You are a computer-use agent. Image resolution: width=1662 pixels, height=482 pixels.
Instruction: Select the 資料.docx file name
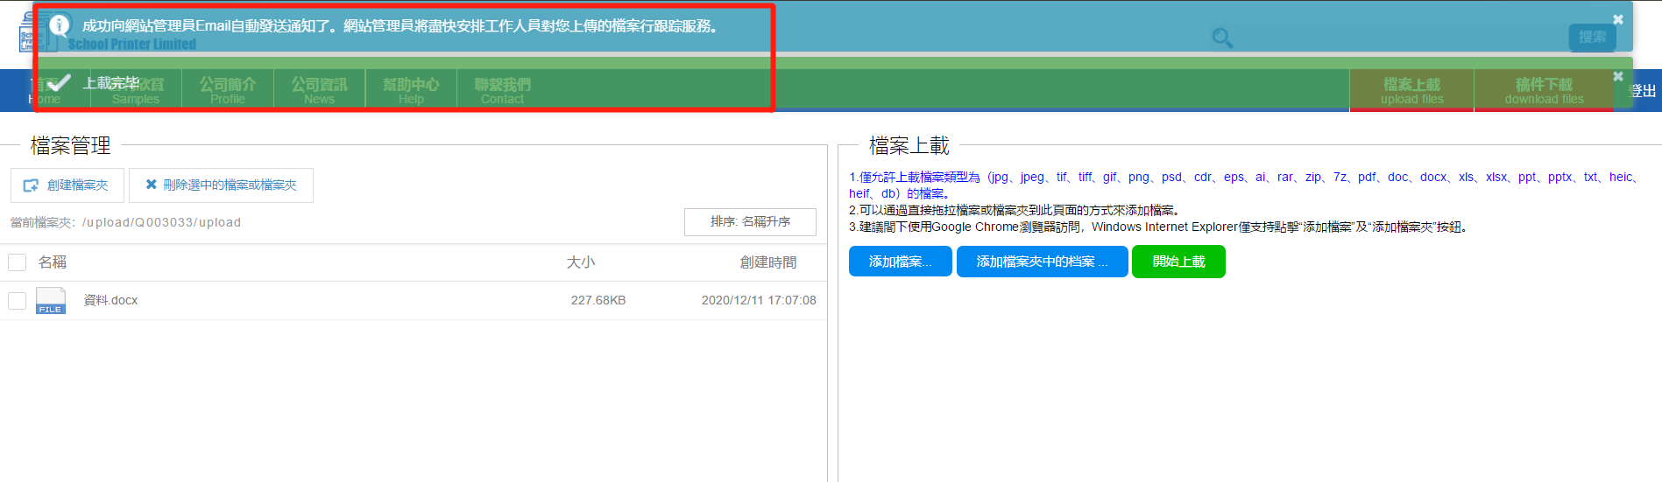[x=110, y=300]
